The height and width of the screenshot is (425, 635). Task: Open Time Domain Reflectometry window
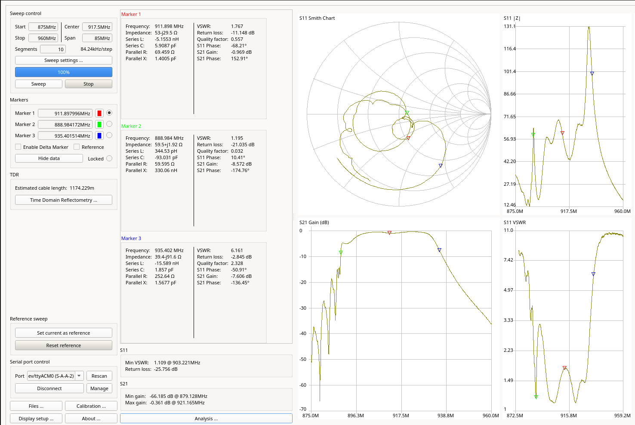(x=64, y=200)
